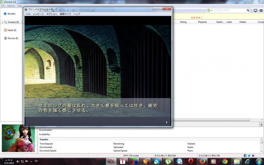The width and height of the screenshot is (264, 165).
Task: Click the Facebook icon in status bar
Action: pyautogui.click(x=245, y=156)
